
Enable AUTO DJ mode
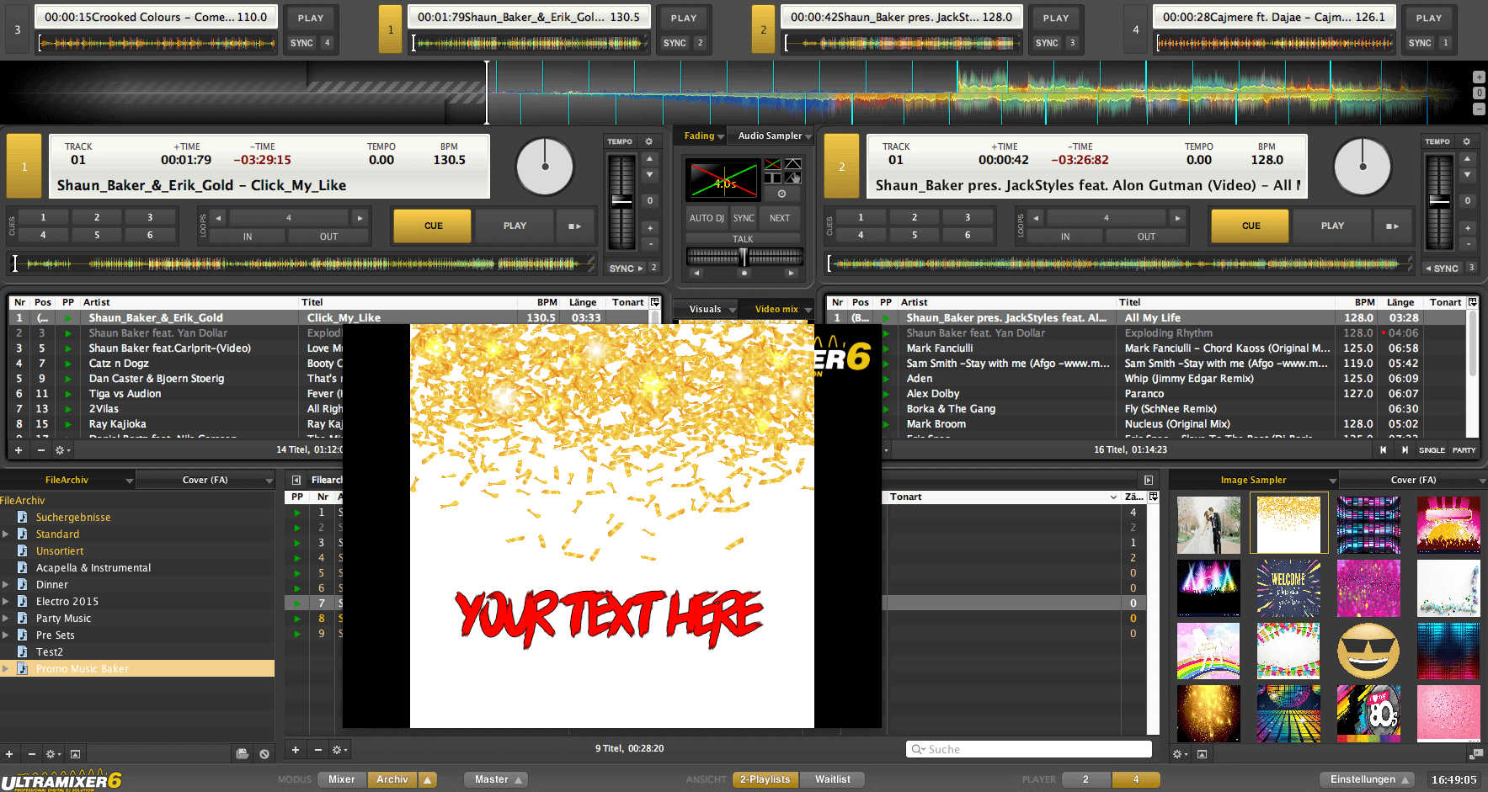[707, 218]
